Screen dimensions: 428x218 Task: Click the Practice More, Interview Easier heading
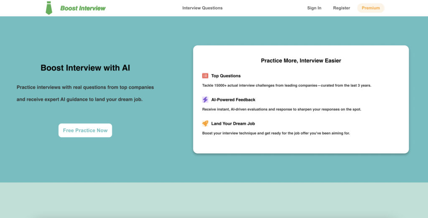point(301,61)
